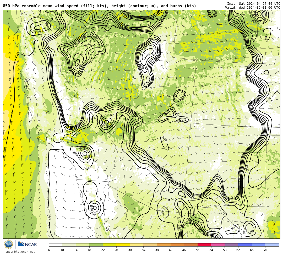The image size is (283, 255).
Task: Click the bright yellow 26-30 kts legend swatch
Action: tap(123, 245)
